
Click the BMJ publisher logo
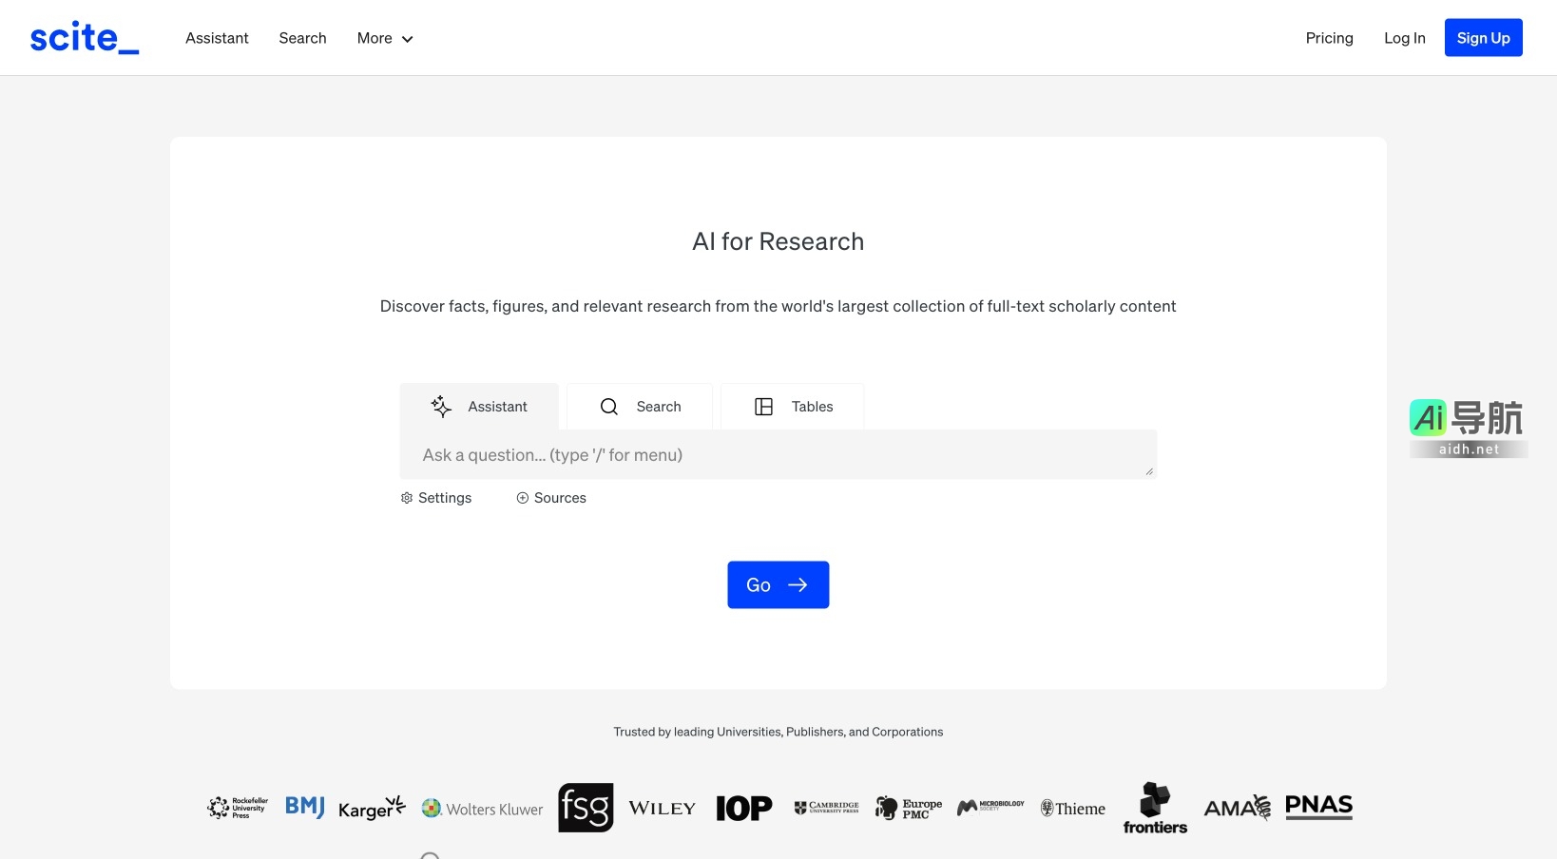304,807
